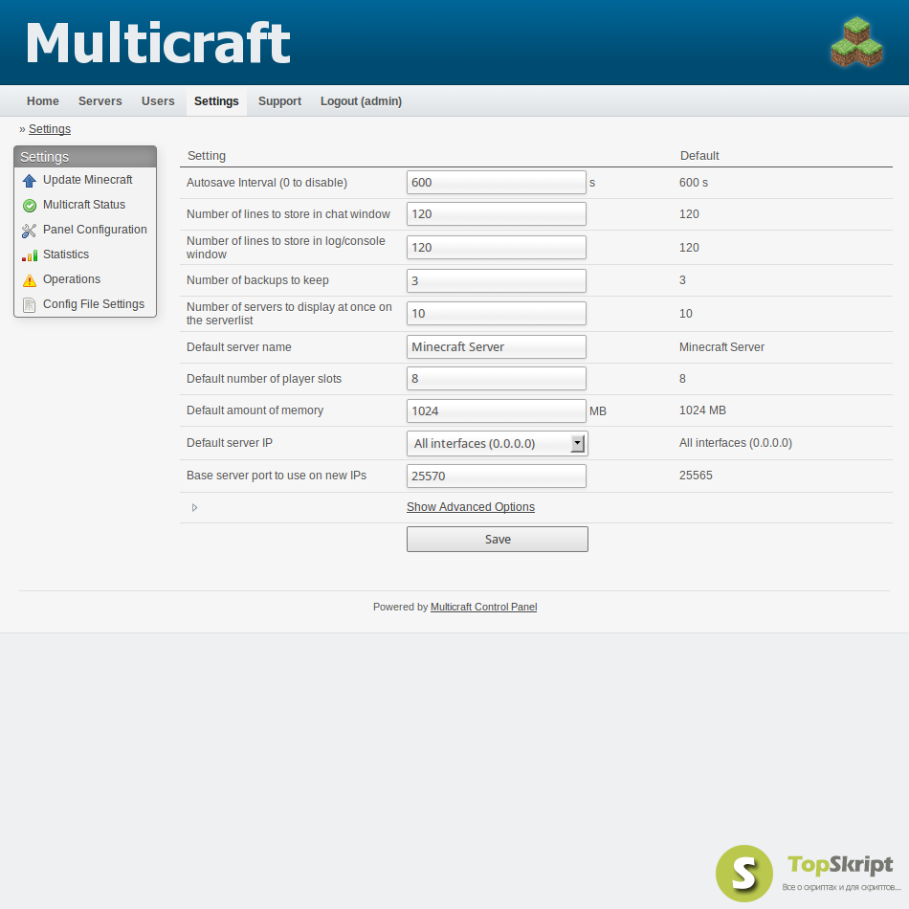909x909 pixels.
Task: Click the Autosave Interval input field
Action: (x=497, y=182)
